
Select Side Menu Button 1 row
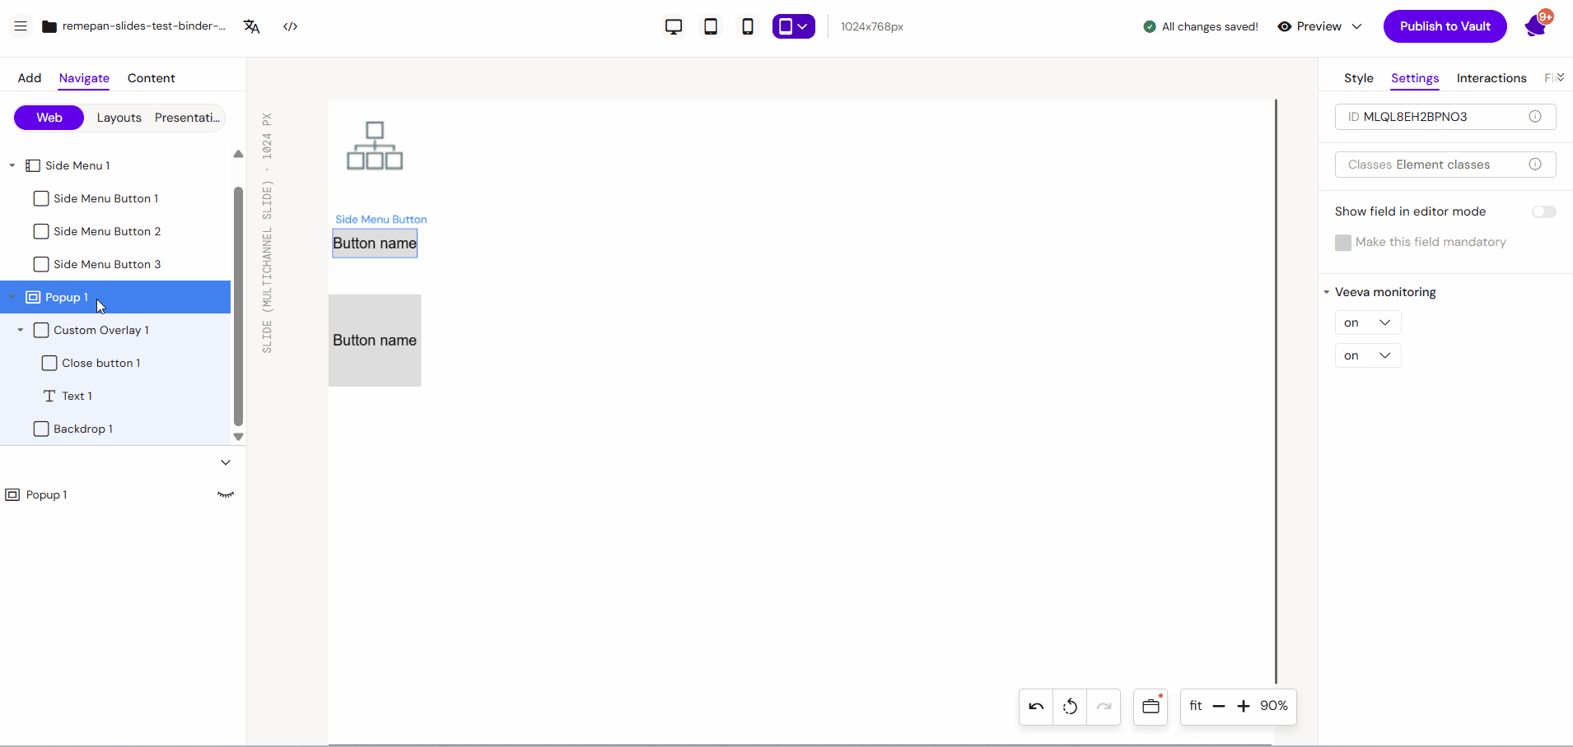click(105, 198)
